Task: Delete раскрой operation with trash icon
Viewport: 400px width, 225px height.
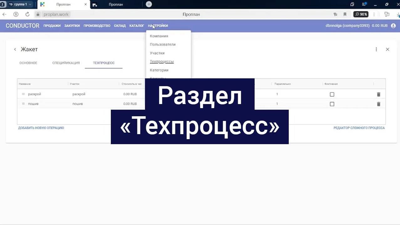Action: 378,94
